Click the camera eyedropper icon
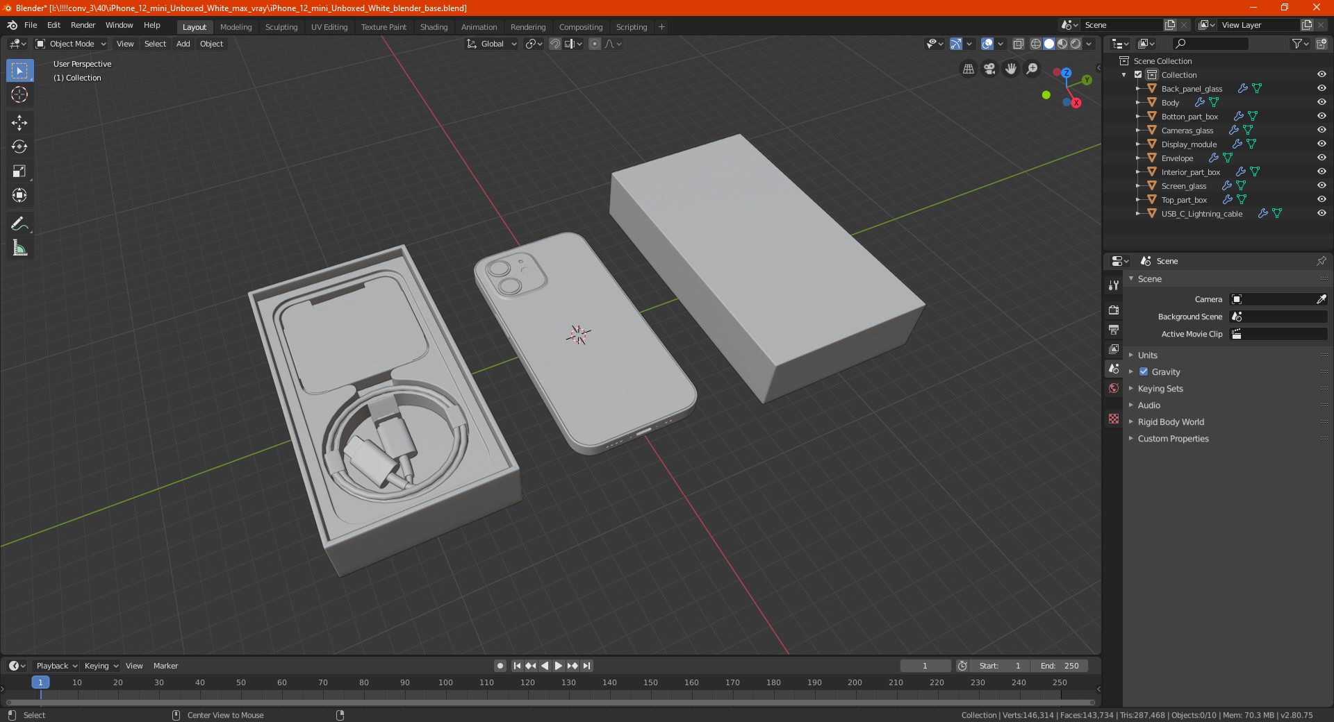This screenshot has width=1334, height=722. point(1321,299)
